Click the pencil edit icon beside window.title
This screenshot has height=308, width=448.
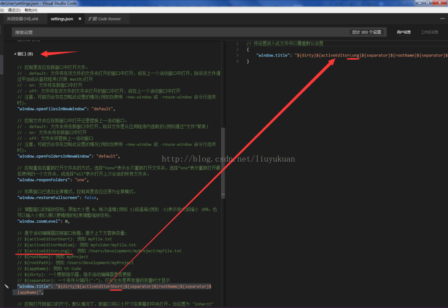(7, 286)
